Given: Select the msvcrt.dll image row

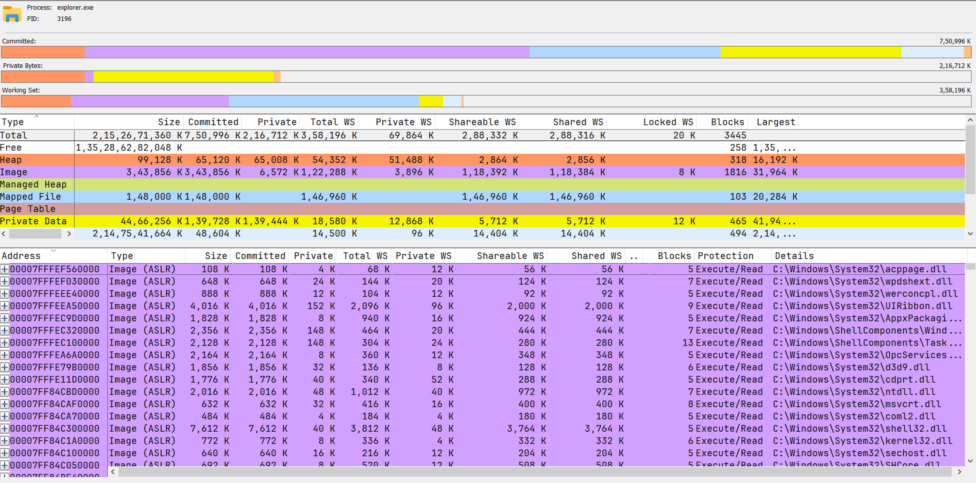Looking at the screenshot, I should coord(856,404).
